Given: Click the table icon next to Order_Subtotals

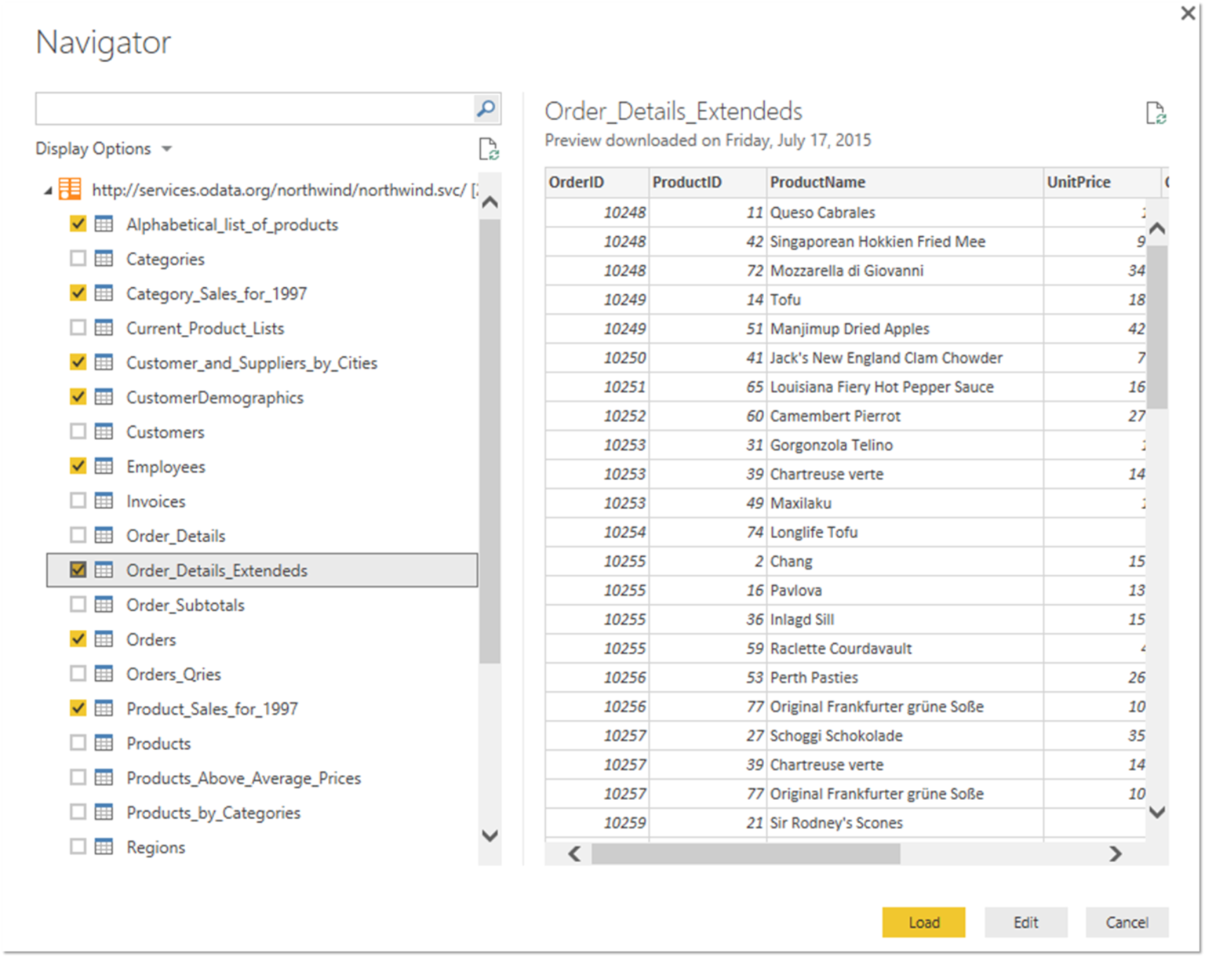Looking at the screenshot, I should coord(104,604).
